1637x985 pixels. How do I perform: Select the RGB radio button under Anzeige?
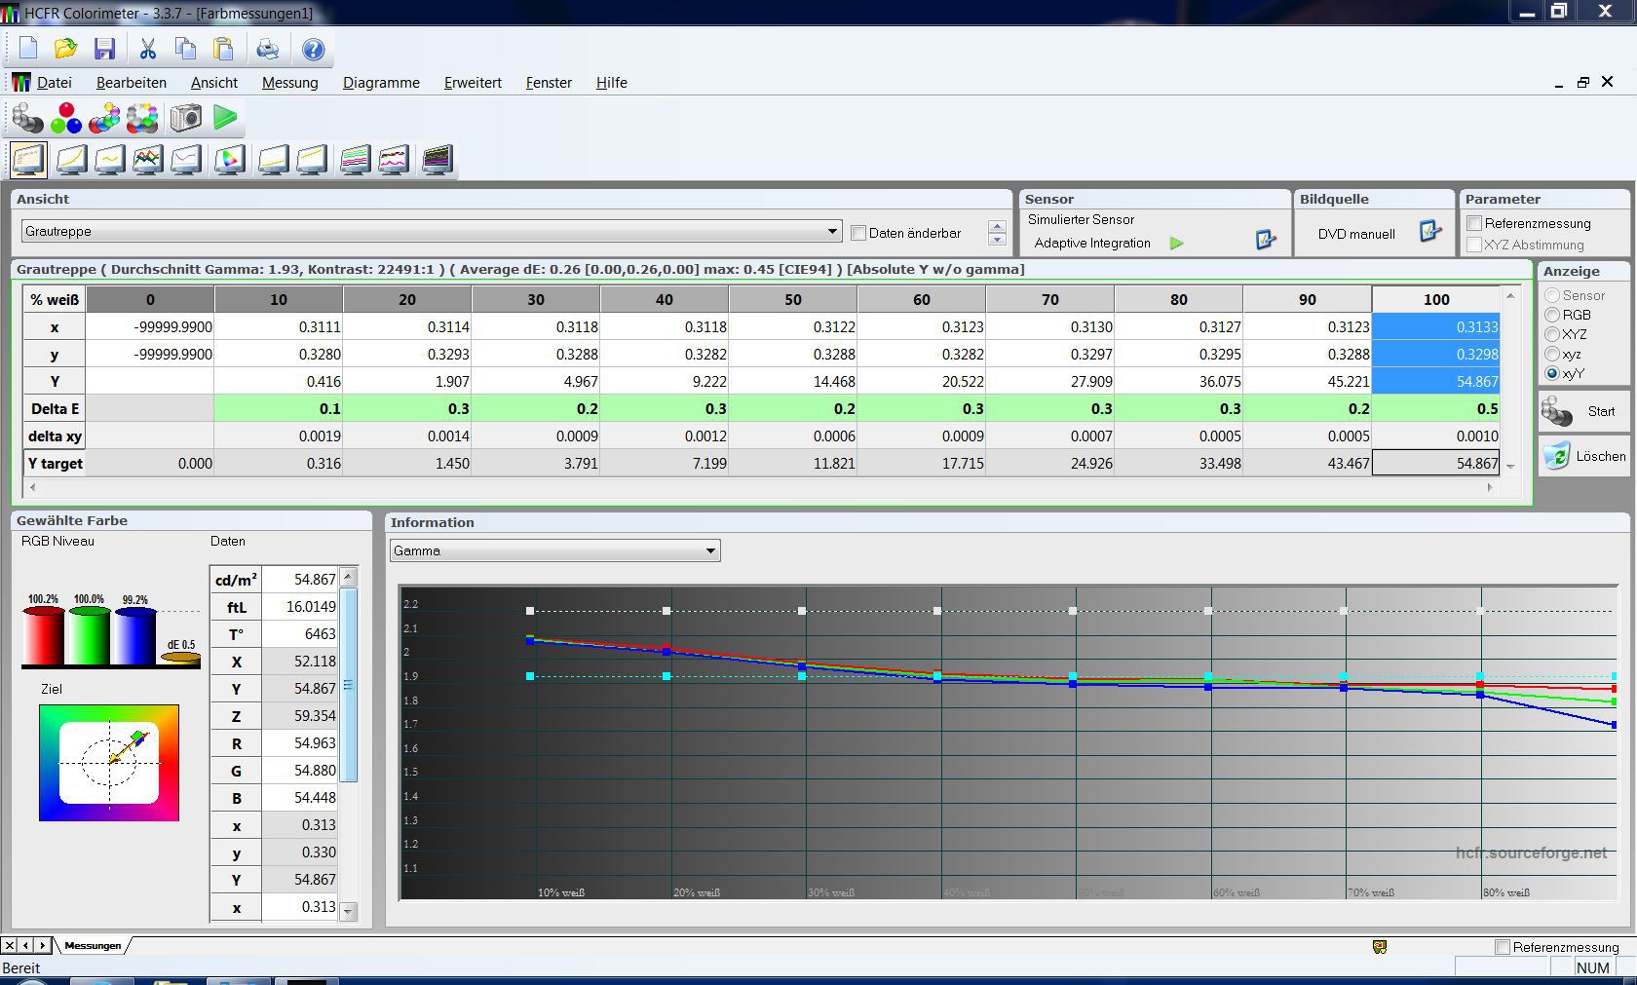(1552, 315)
